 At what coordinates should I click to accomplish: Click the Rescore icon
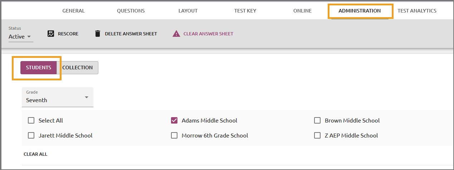pyautogui.click(x=51, y=34)
